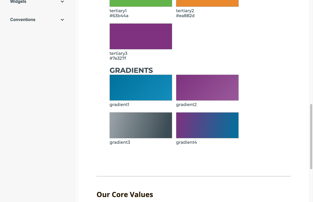Click the gradient2 purple gradient preview
The image size is (313, 202).
tap(207, 87)
